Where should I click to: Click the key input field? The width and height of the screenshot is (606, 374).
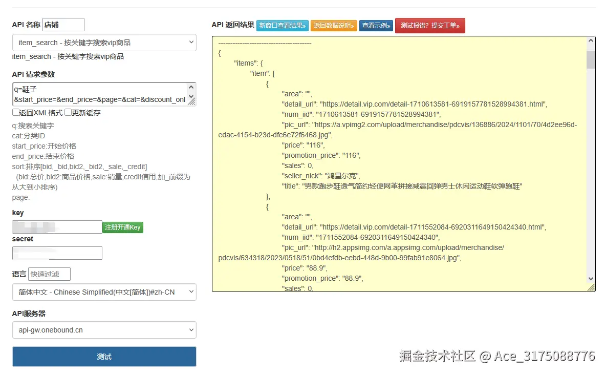click(x=57, y=227)
